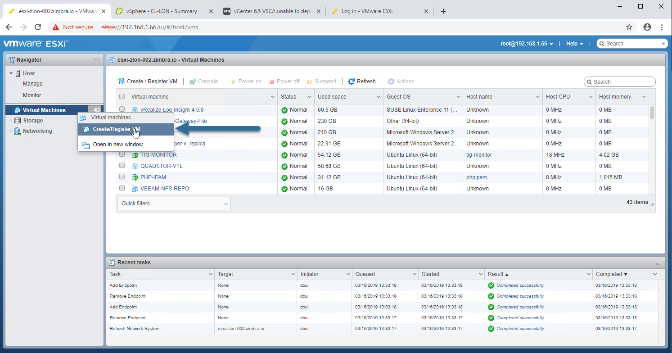Open the Help dropdown menu

coord(575,44)
